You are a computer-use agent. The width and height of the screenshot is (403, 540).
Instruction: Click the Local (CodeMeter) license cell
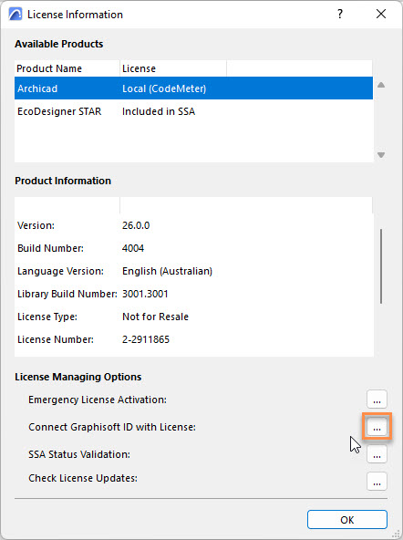(x=164, y=88)
